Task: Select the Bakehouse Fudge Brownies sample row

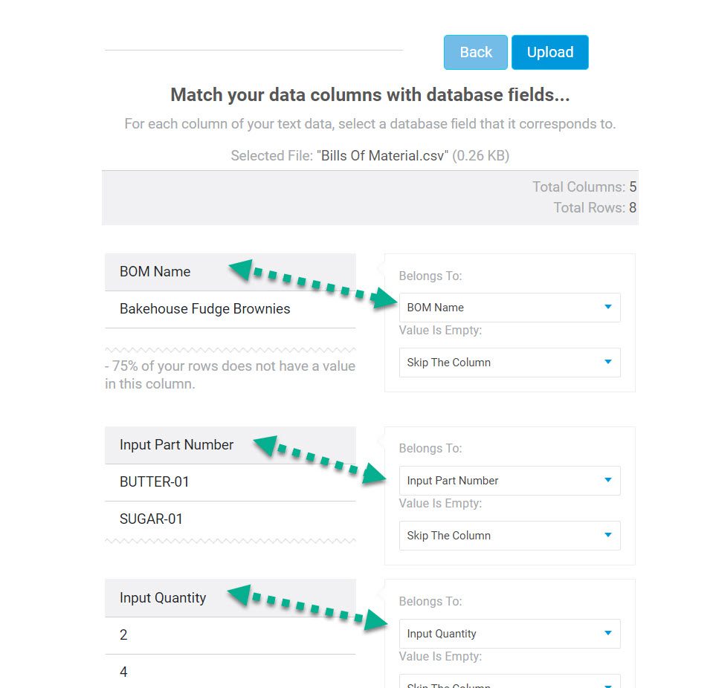Action: tap(230, 309)
